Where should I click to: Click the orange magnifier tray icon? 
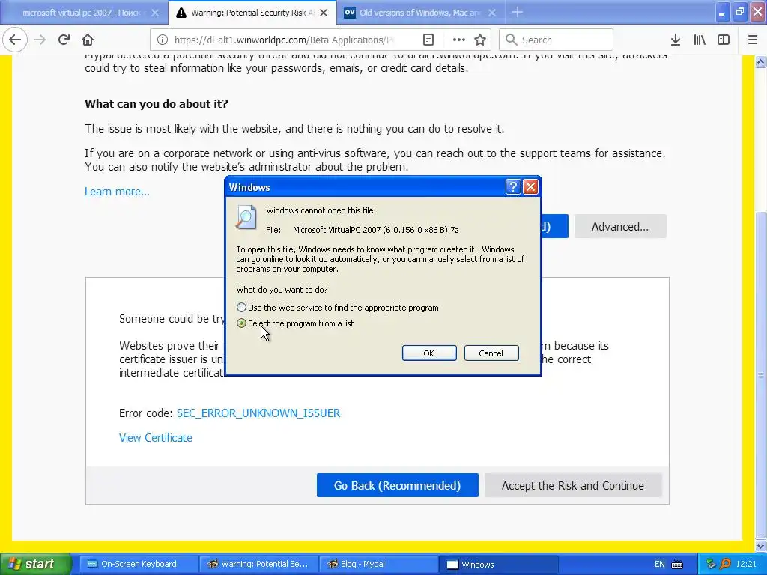[x=725, y=565]
